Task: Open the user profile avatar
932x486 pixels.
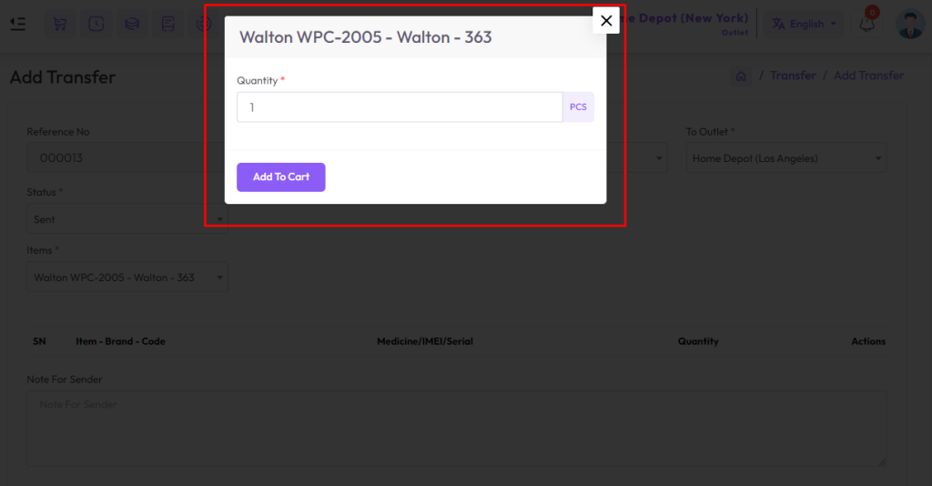Action: pos(910,25)
